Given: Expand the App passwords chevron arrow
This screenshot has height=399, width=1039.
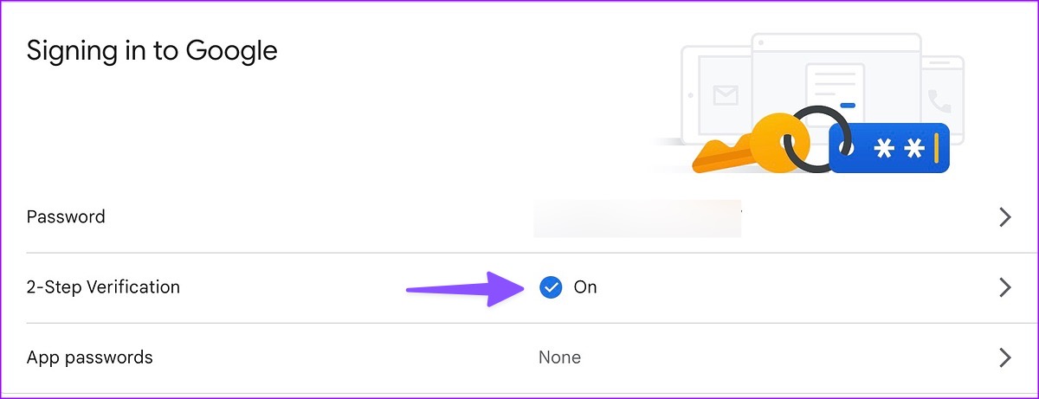Looking at the screenshot, I should pos(1005,357).
